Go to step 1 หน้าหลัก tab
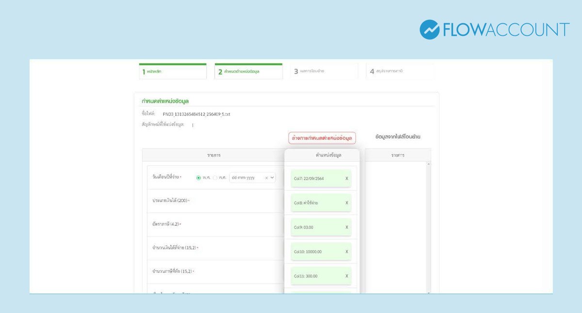 click(x=173, y=71)
